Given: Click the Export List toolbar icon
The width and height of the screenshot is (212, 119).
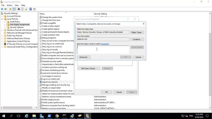Looking at the screenshot, I should [x=26, y=9].
